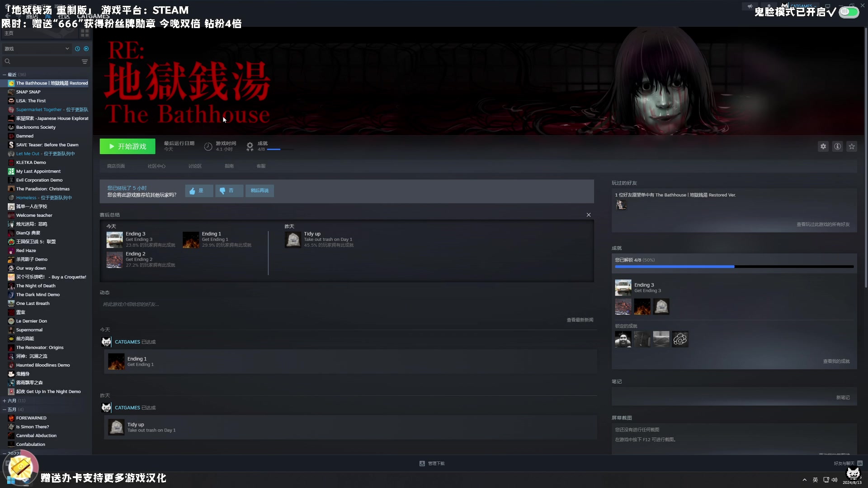Open the 社区中心 community hub tab
The height and width of the screenshot is (488, 868).
click(x=156, y=166)
